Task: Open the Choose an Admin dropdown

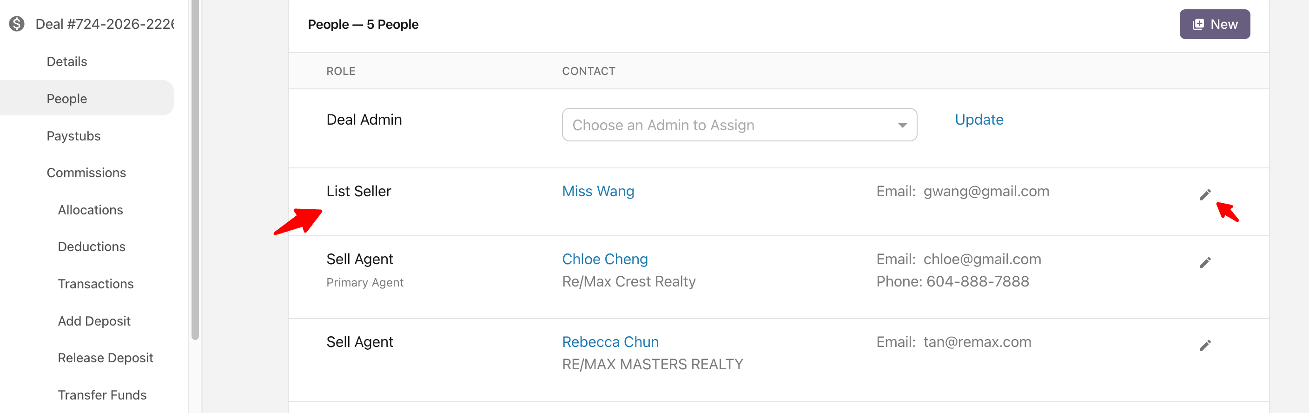Action: (x=732, y=125)
